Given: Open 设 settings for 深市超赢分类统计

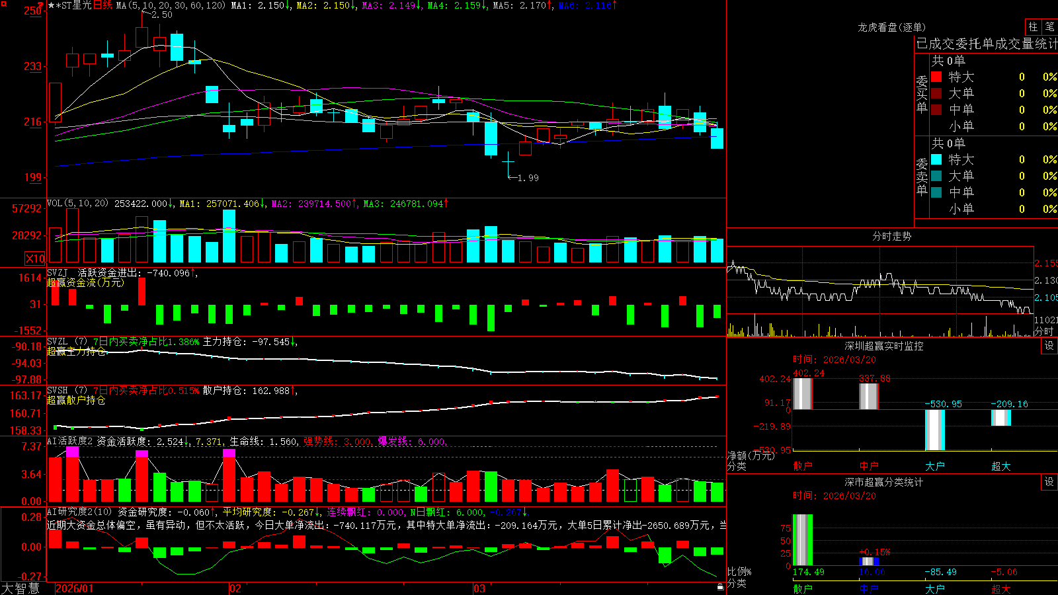Looking at the screenshot, I should (x=1049, y=482).
